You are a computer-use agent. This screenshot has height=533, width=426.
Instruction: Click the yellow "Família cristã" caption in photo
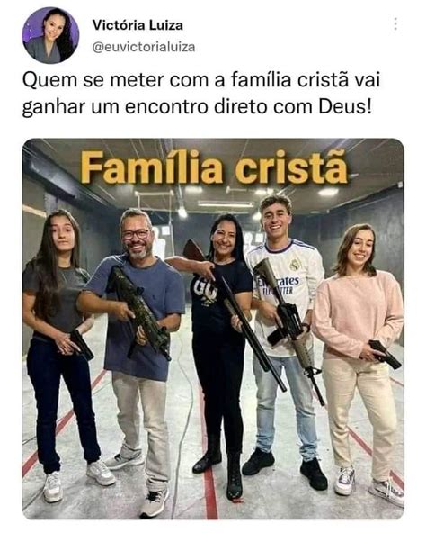click(x=214, y=167)
